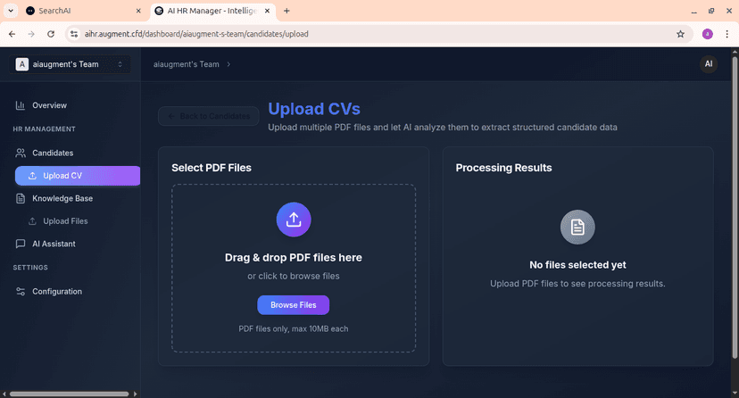Click the gray document icon in Processing Results
Screen dimensions: 739x398
[x=577, y=228]
